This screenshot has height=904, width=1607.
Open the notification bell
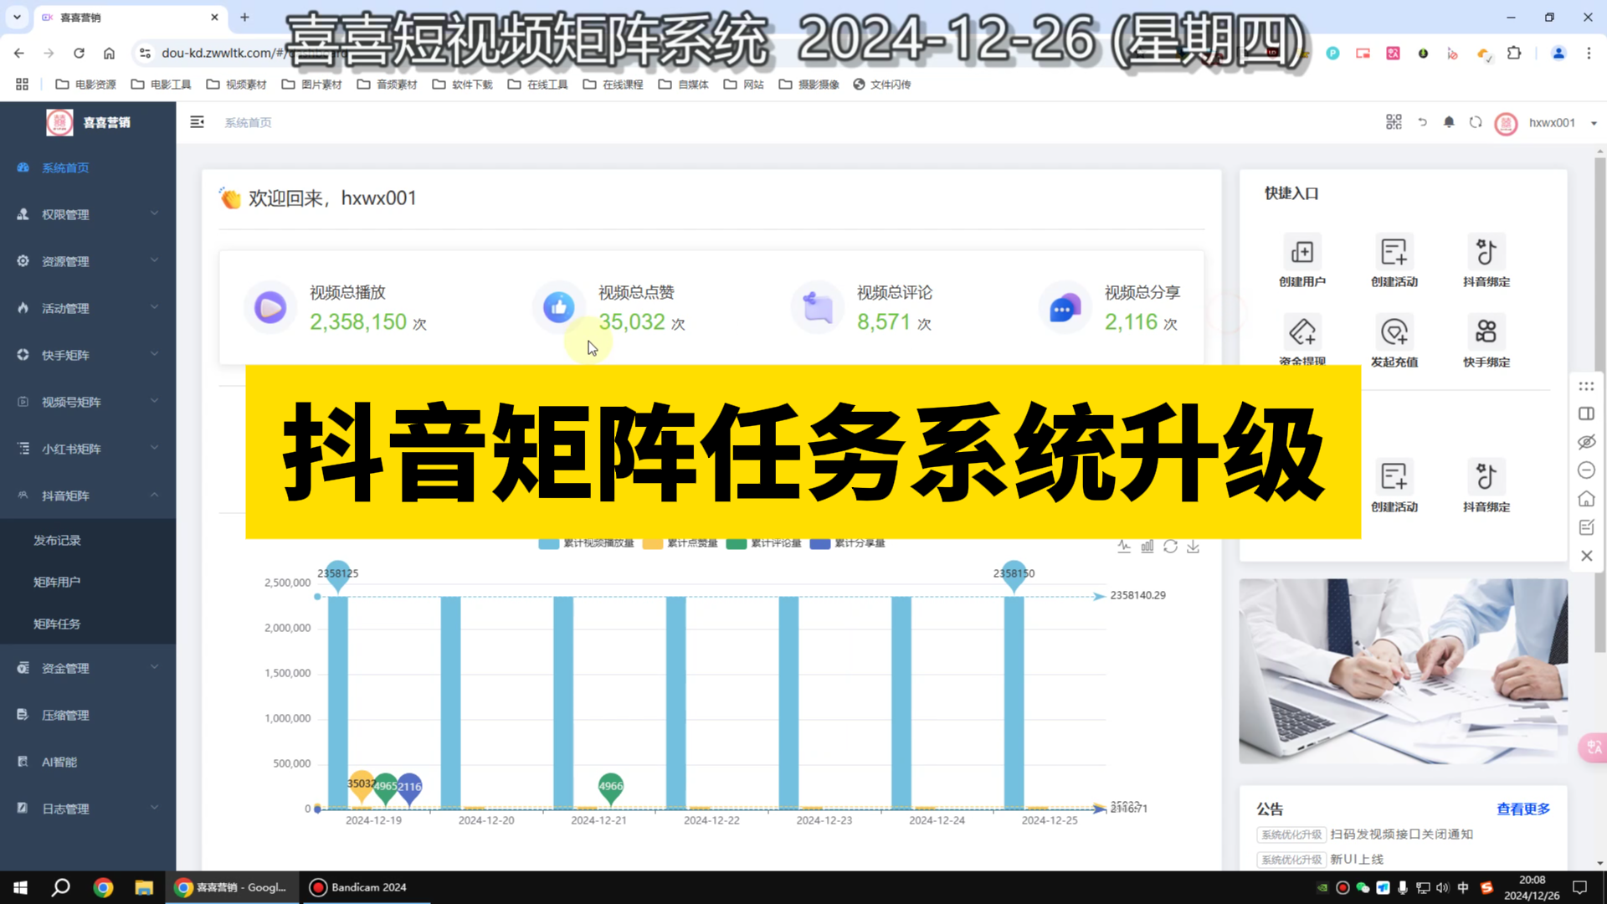click(x=1449, y=122)
